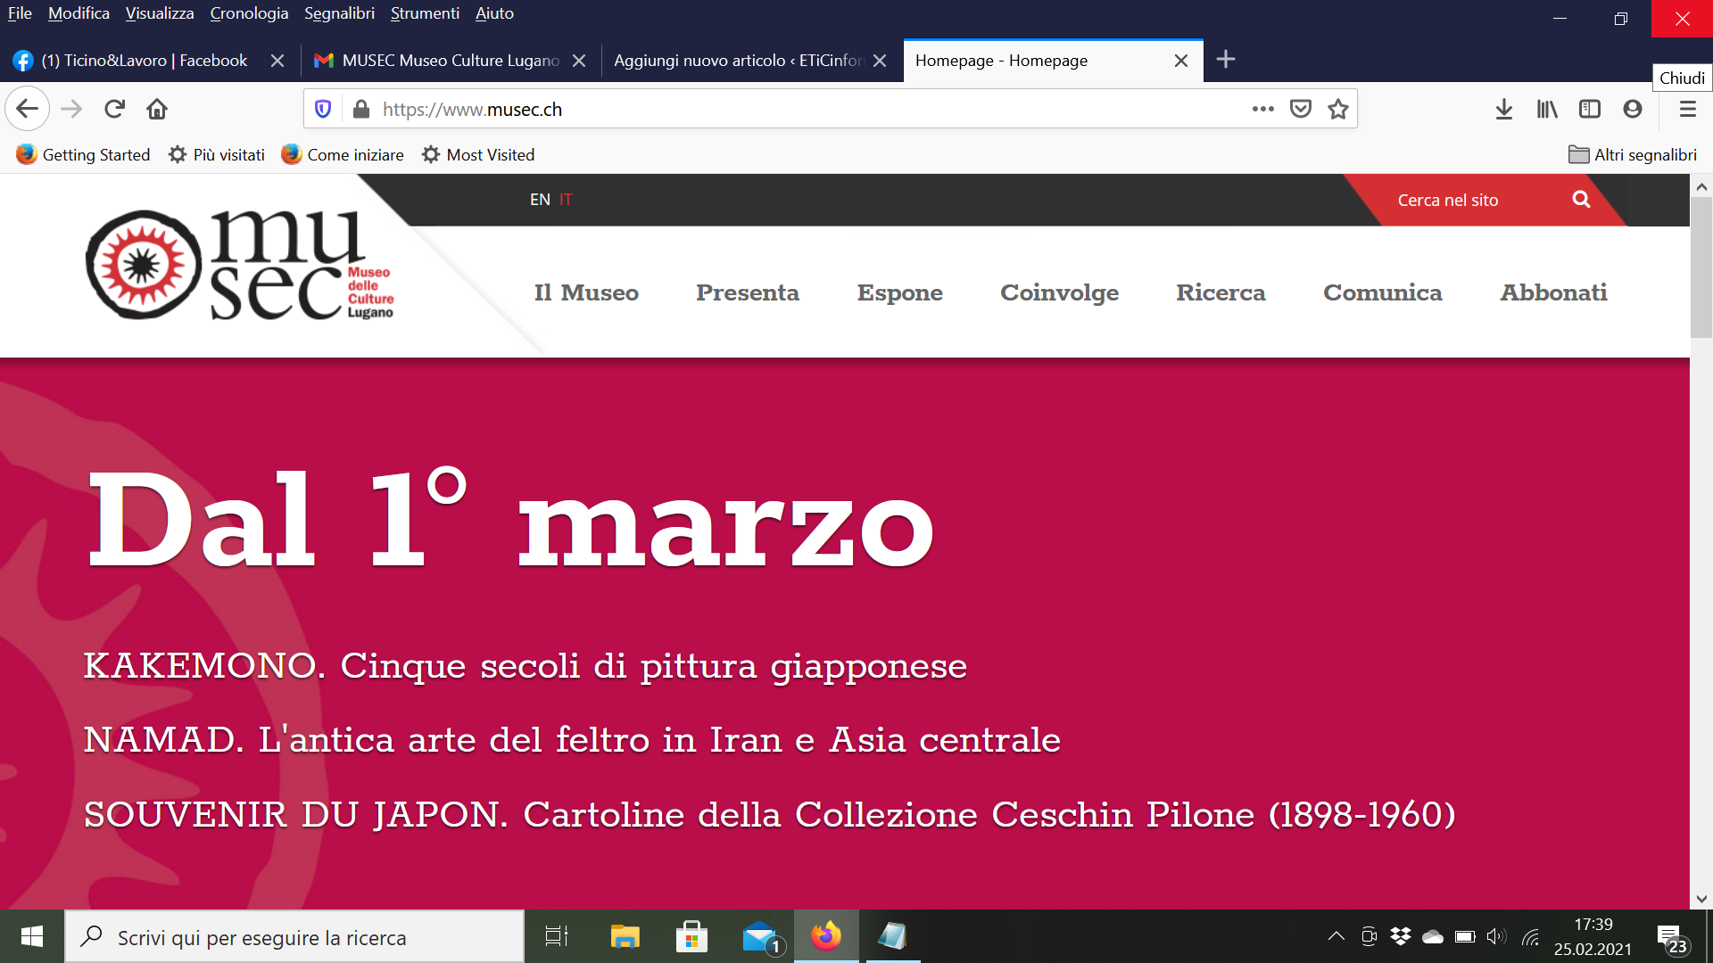This screenshot has width=1713, height=963.
Task: Open Ricerca navigation menu
Action: coord(1221,292)
